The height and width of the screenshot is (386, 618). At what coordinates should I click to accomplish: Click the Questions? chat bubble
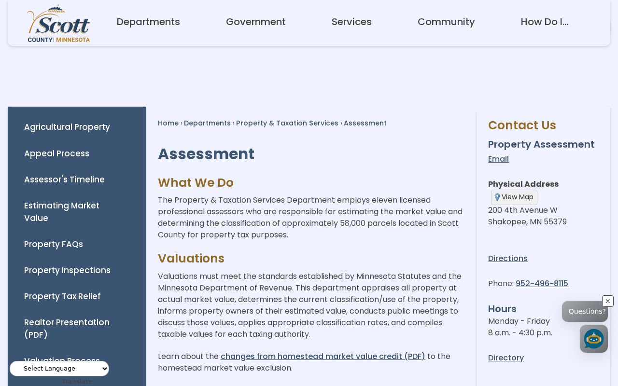tap(585, 312)
